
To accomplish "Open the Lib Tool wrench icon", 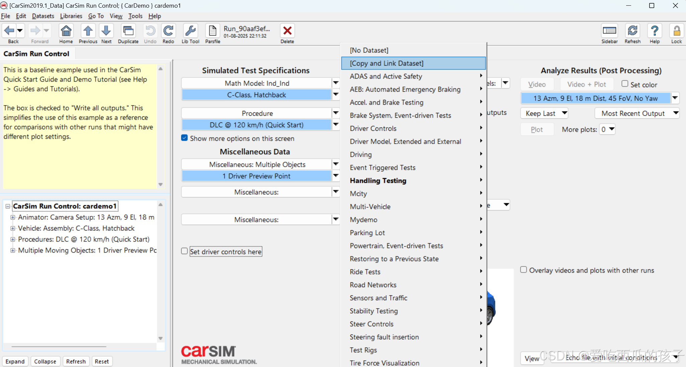I will (x=190, y=31).
